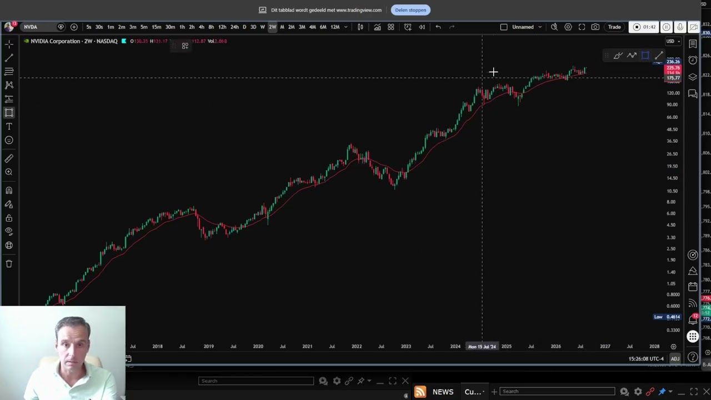
Task: Toggle the recording webcam
Action: coord(693,27)
